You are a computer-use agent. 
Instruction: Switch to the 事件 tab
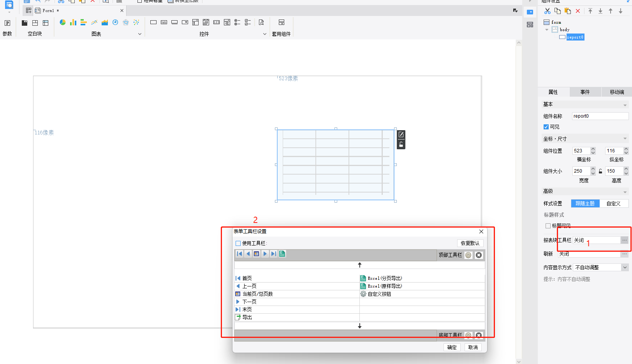585,92
